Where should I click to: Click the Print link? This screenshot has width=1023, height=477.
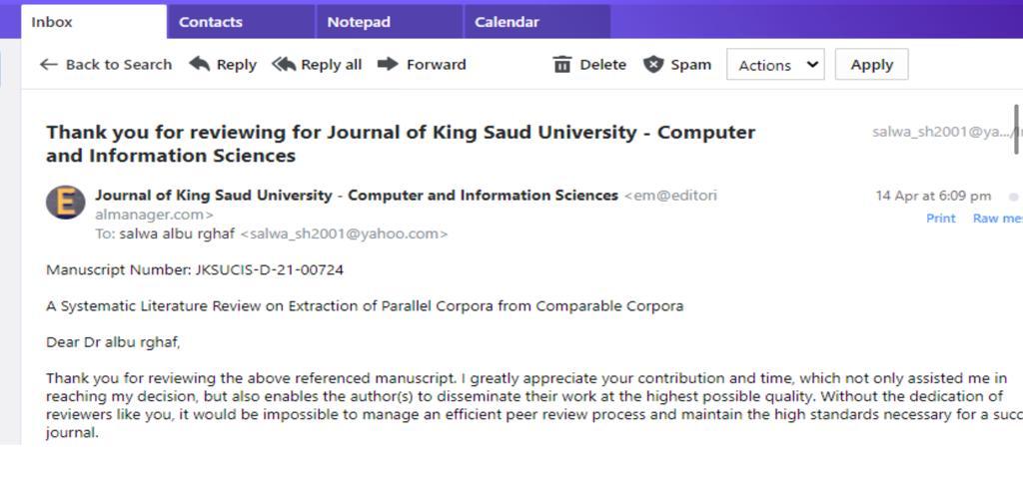940,218
